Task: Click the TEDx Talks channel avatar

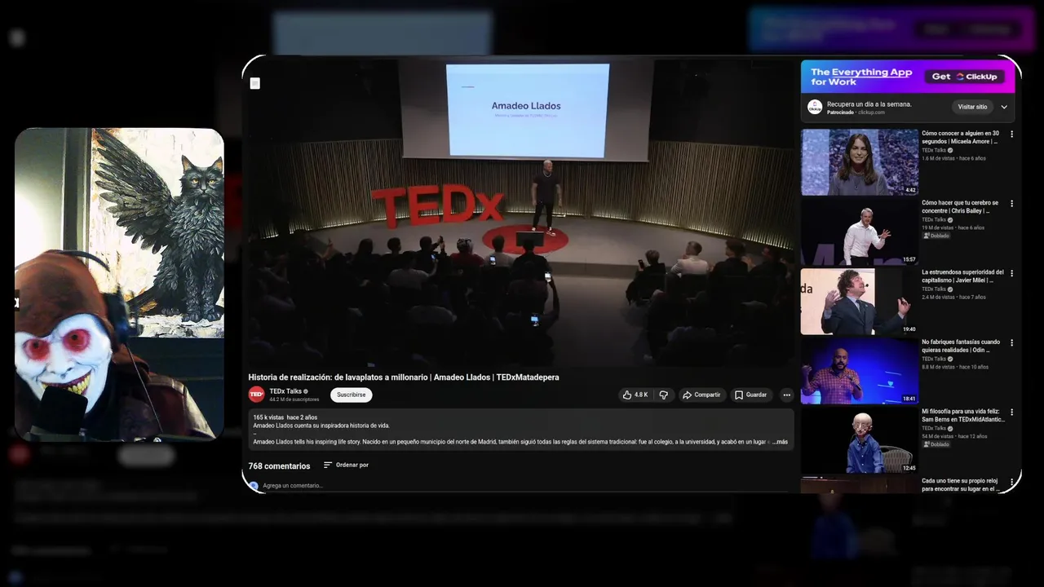Action: point(256,395)
